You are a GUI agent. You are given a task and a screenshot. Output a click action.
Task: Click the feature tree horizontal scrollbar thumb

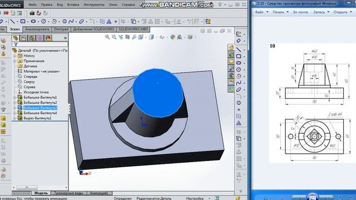pos(27,188)
